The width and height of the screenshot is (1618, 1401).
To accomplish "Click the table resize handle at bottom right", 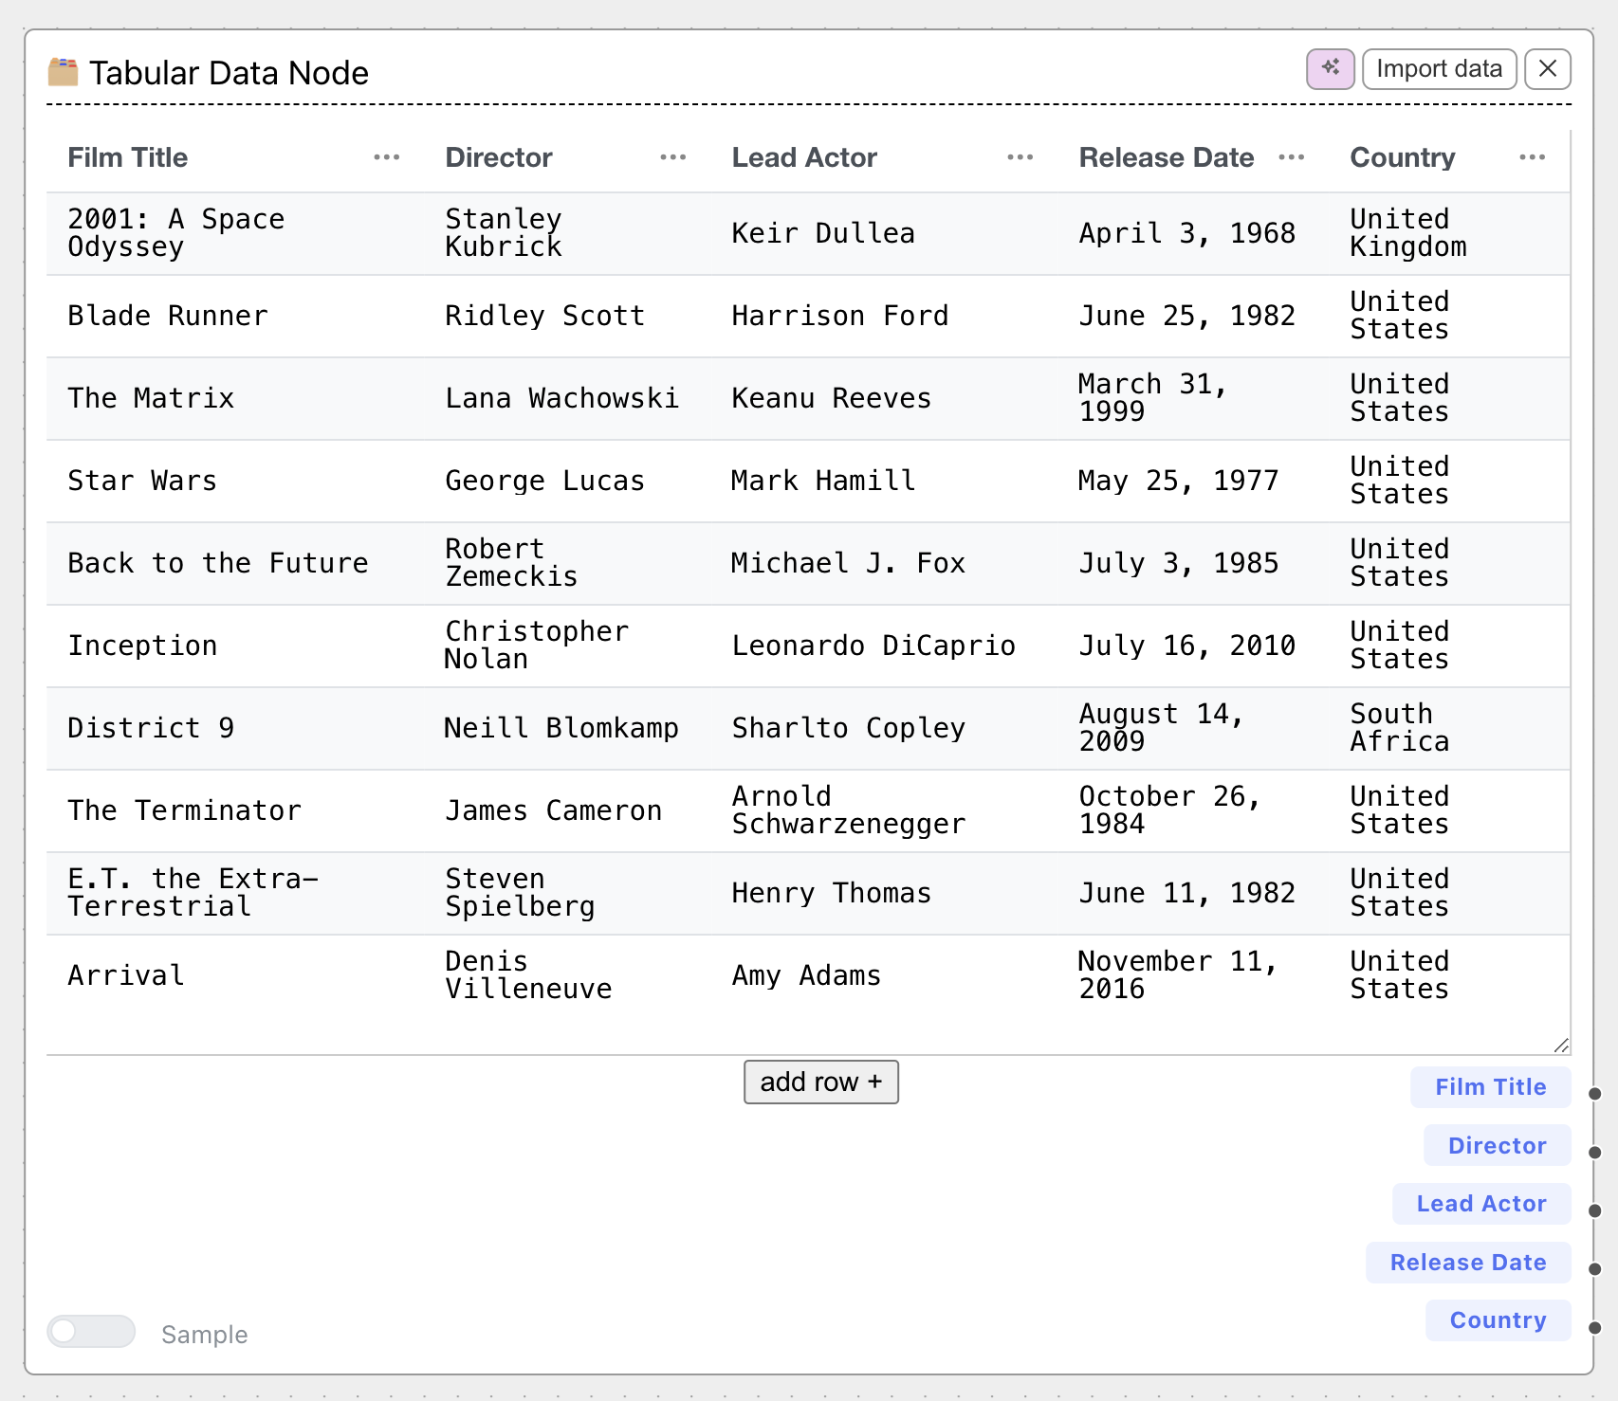I will (x=1562, y=1046).
